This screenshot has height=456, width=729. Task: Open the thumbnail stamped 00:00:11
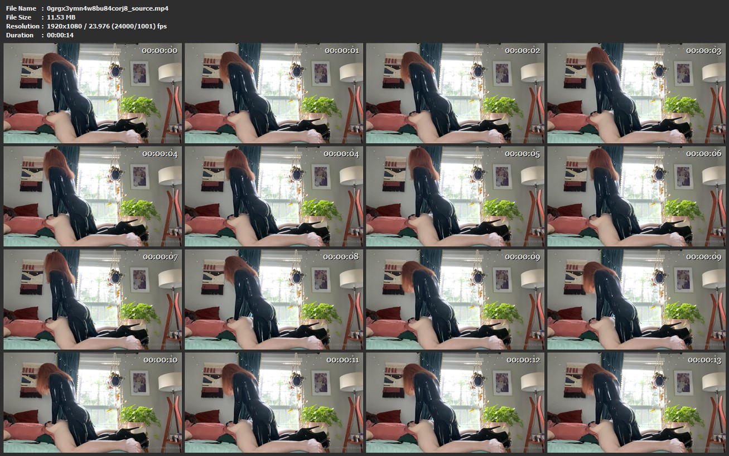pos(274,402)
